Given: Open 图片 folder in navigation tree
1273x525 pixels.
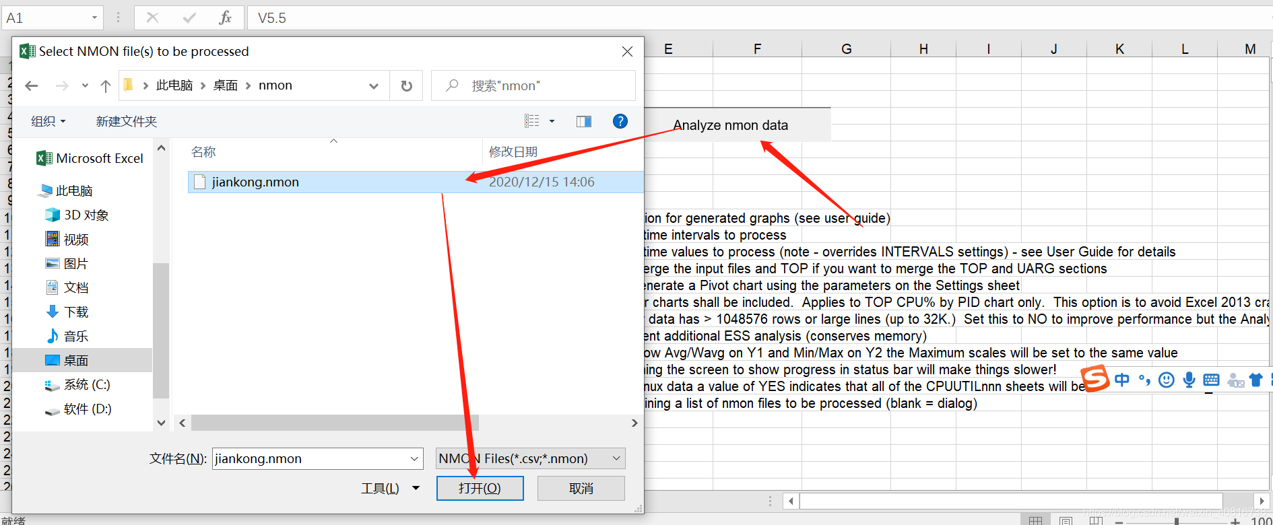Looking at the screenshot, I should [x=67, y=263].
